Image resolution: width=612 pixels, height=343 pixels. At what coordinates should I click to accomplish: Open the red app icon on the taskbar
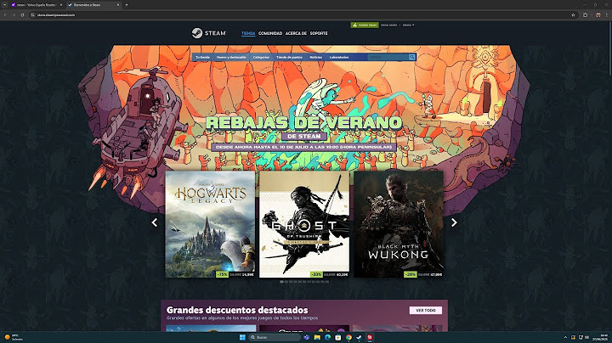(x=370, y=337)
